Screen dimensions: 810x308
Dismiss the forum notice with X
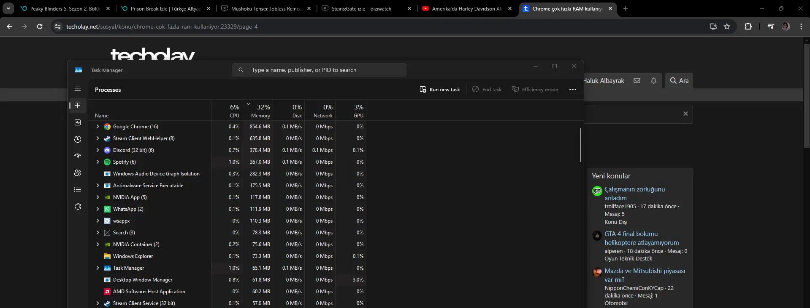685,114
